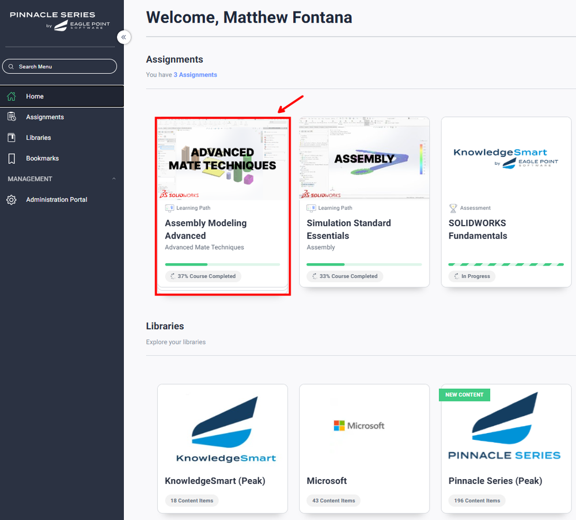Follow the 3 Assignments link
The height and width of the screenshot is (520, 576).
[195, 74]
